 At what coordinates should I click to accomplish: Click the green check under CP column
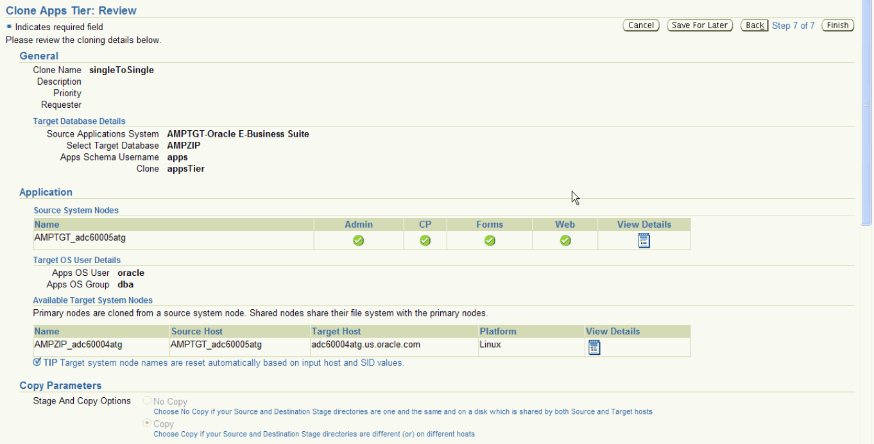[425, 241]
